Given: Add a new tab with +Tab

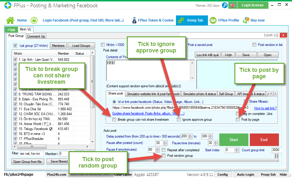Looking at the screenshot, I should tap(11, 30).
